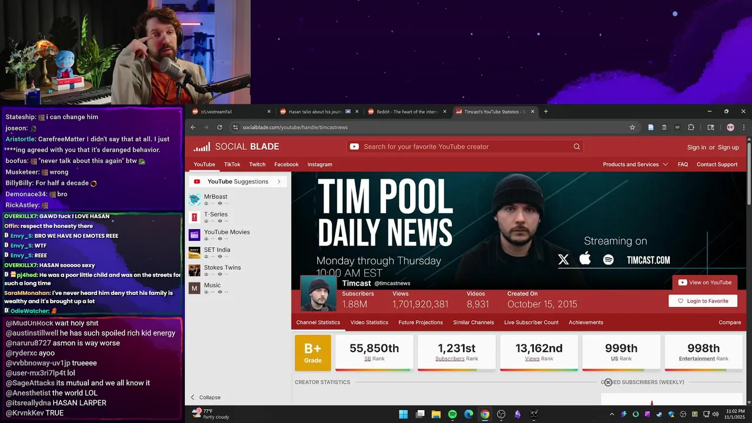
Task: Expand the YouTube Suggestions chevron
Action: pos(279,182)
